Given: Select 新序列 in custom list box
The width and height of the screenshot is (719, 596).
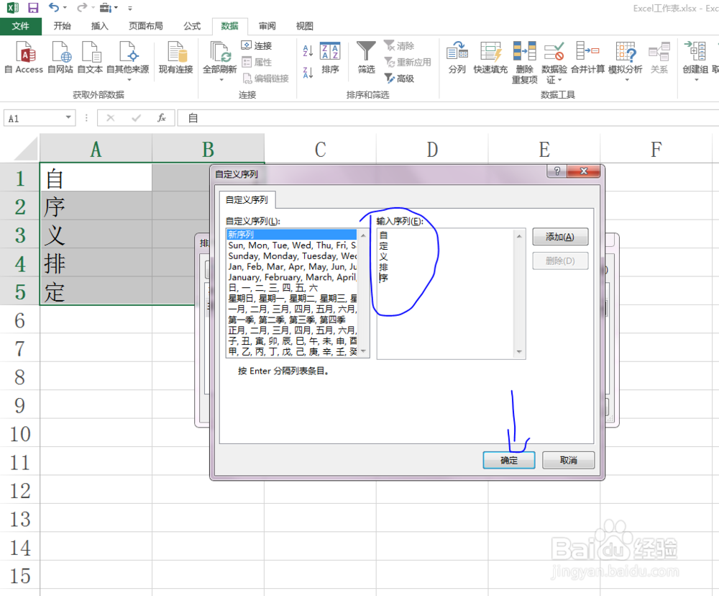Looking at the screenshot, I should point(292,235).
